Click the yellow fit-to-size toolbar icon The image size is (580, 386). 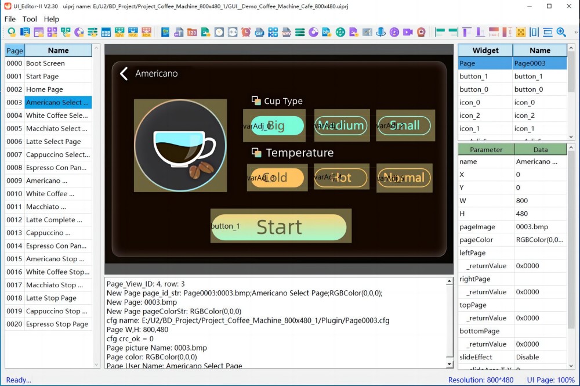[x=521, y=32]
